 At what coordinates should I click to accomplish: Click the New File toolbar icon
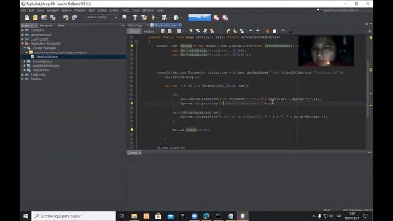point(27,18)
